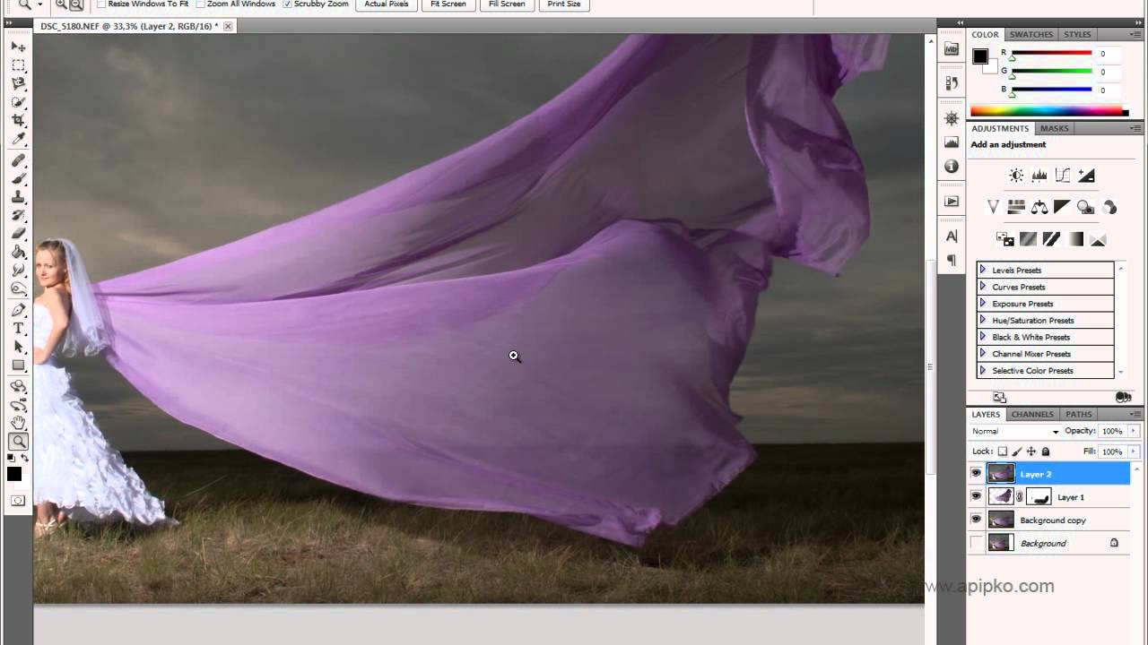Expand Black & White Presets list

tap(982, 337)
